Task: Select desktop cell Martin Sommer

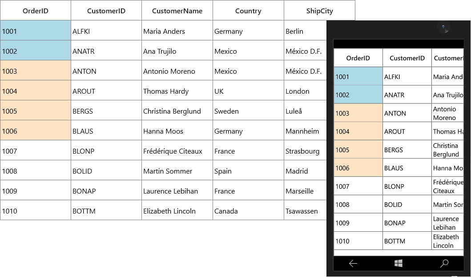Action: 177,170
